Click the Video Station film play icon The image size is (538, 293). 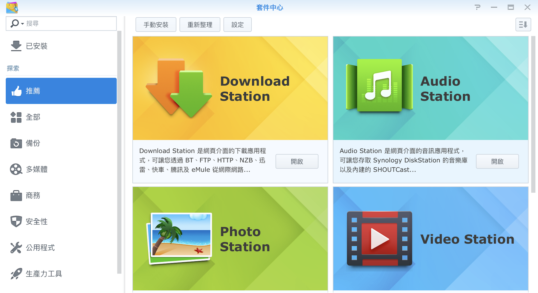[379, 239]
